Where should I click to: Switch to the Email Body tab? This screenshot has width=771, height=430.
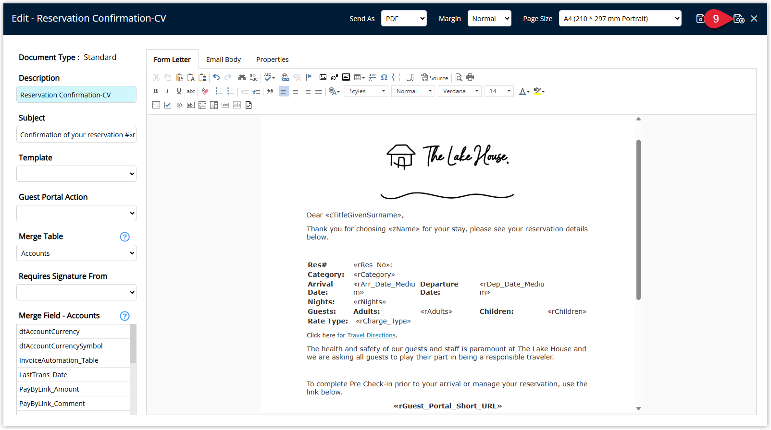pyautogui.click(x=224, y=60)
